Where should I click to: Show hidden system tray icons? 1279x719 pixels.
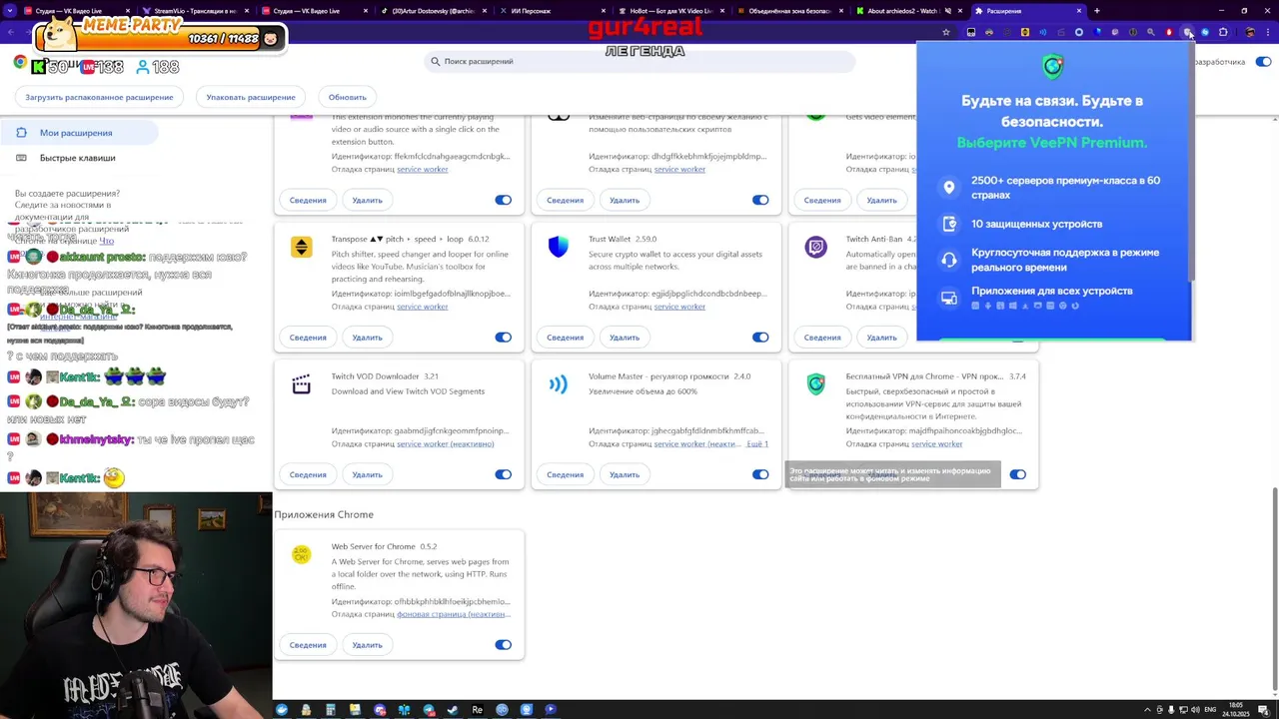click(1147, 710)
